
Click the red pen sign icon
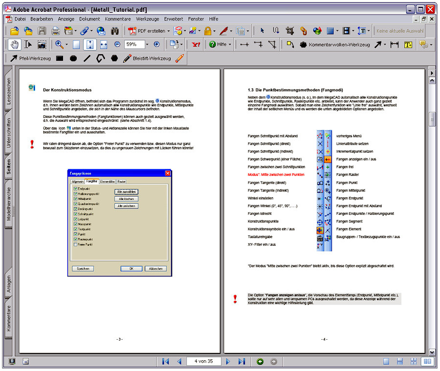[223, 31]
